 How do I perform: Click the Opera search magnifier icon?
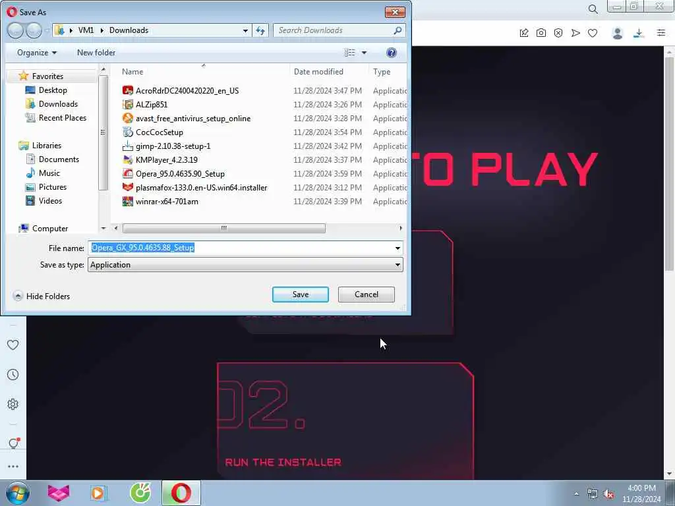[x=593, y=9]
